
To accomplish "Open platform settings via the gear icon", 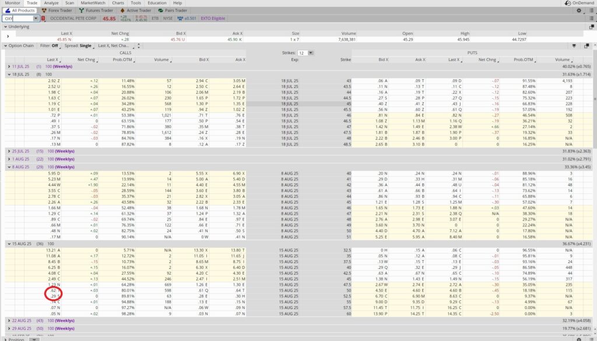I will 579,10.
